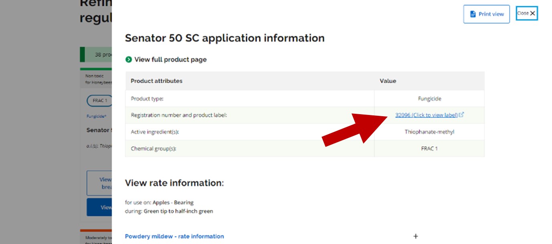552x244 pixels.
Task: Click external link icon after the 32096 label
Action: 461,115
